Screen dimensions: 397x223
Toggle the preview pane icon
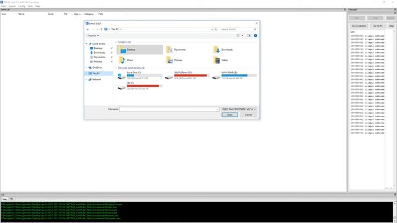pos(249,36)
